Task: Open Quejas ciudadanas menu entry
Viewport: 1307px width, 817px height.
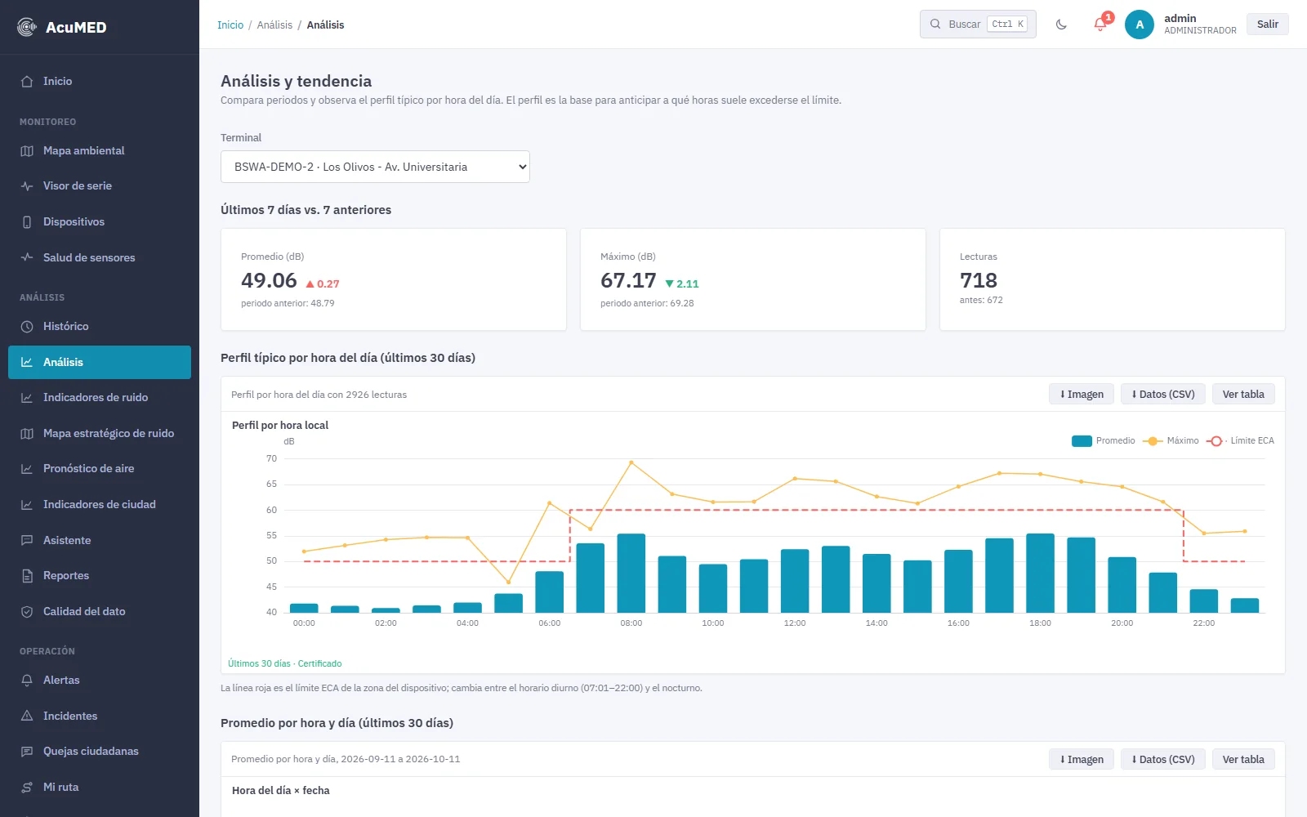Action: pos(100,752)
